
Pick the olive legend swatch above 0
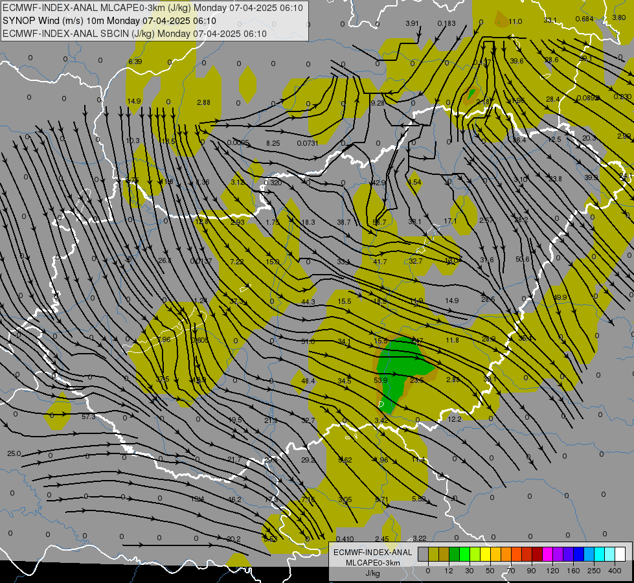pyautogui.click(x=433, y=554)
